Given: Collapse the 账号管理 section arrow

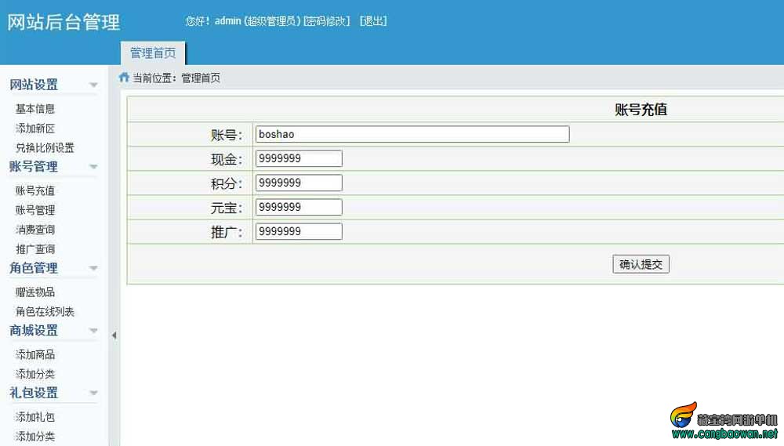Looking at the screenshot, I should click(x=93, y=166).
